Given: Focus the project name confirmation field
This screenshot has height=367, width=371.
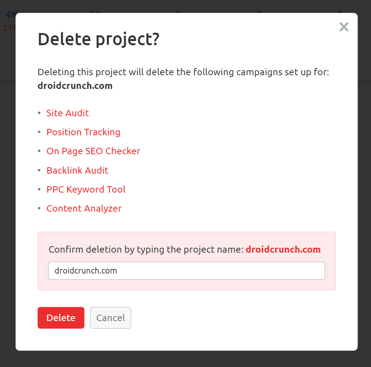Looking at the screenshot, I should tap(186, 271).
